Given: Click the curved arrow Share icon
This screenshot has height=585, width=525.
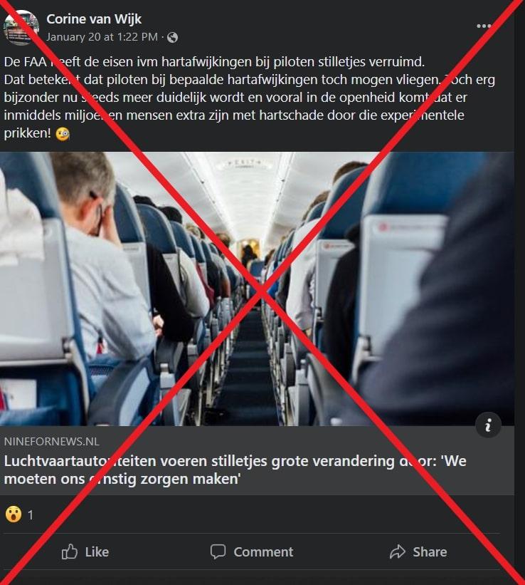Looking at the screenshot, I should (x=398, y=552).
